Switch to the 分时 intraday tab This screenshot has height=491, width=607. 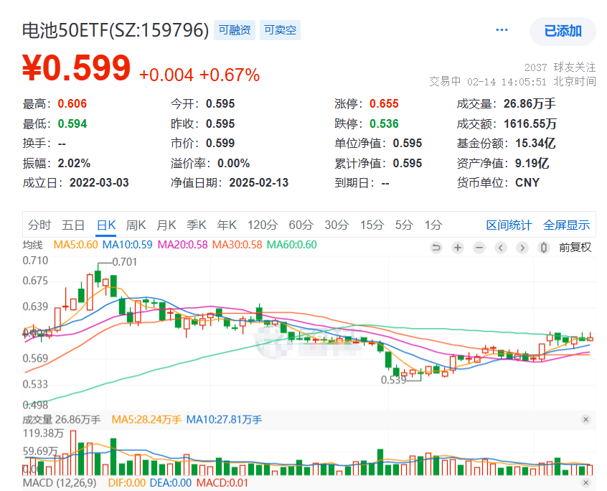pyautogui.click(x=39, y=225)
